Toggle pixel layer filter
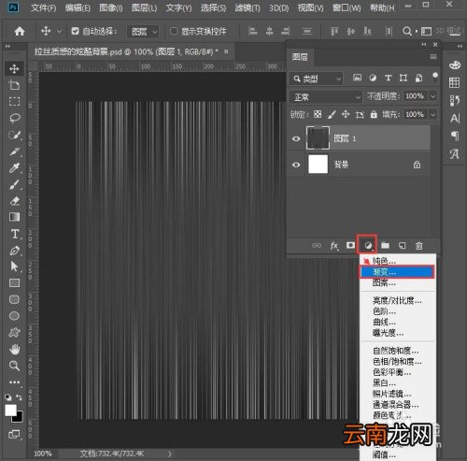Viewport: 467px width, 461px height. coord(357,78)
